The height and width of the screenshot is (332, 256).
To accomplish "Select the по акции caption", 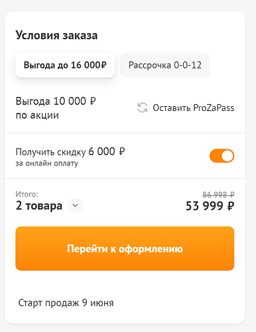I will [37, 116].
